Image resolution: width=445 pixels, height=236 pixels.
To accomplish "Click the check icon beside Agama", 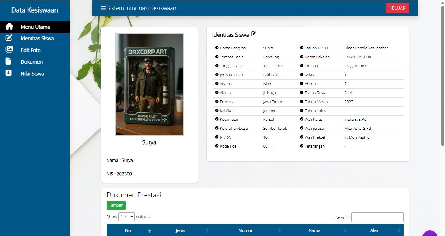I will pos(217,84).
